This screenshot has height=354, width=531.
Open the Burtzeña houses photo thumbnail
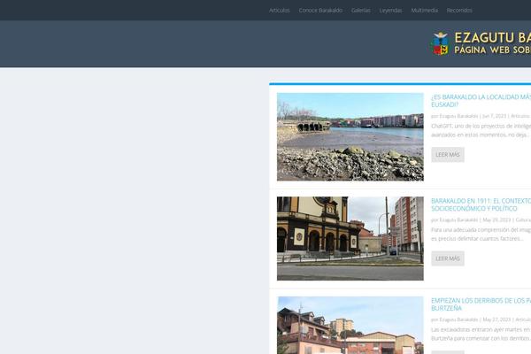(x=350, y=325)
